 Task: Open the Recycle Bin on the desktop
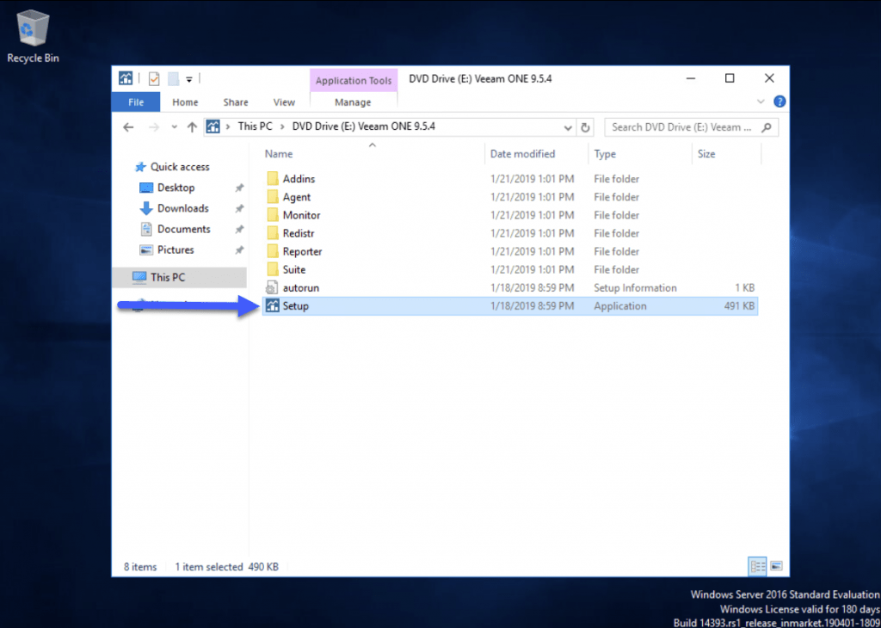click(33, 37)
